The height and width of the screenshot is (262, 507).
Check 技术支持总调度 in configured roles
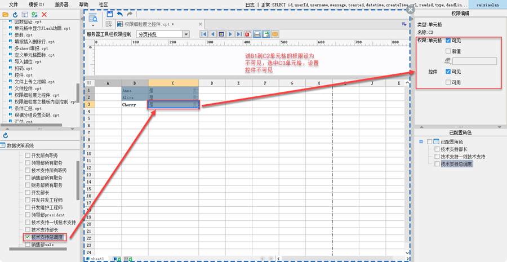click(x=437, y=164)
